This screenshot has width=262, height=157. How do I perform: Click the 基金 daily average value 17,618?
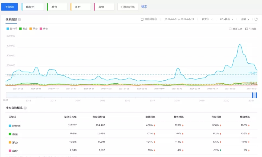point(73,133)
